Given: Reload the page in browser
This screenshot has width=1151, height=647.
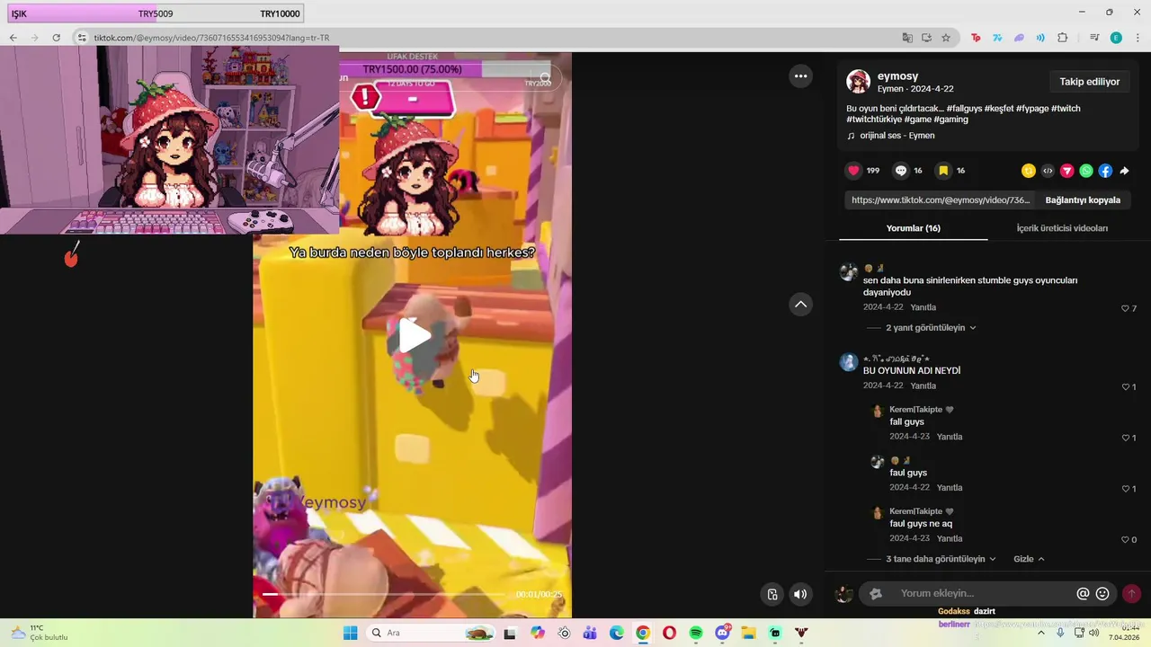Looking at the screenshot, I should (56, 38).
